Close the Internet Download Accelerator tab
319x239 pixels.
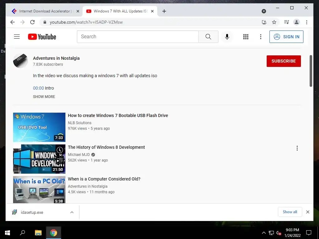click(78, 11)
